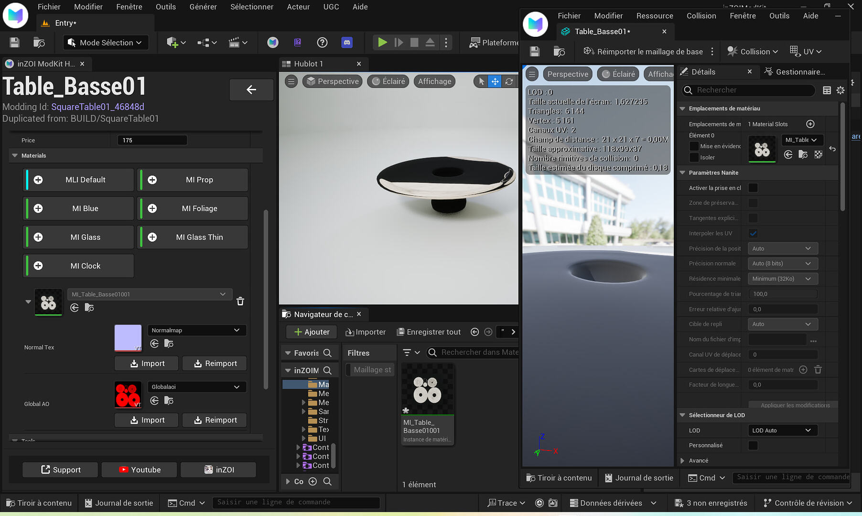The width and height of the screenshot is (862, 516).
Task: Check the Personnalisé LOD checkbox
Action: click(753, 445)
